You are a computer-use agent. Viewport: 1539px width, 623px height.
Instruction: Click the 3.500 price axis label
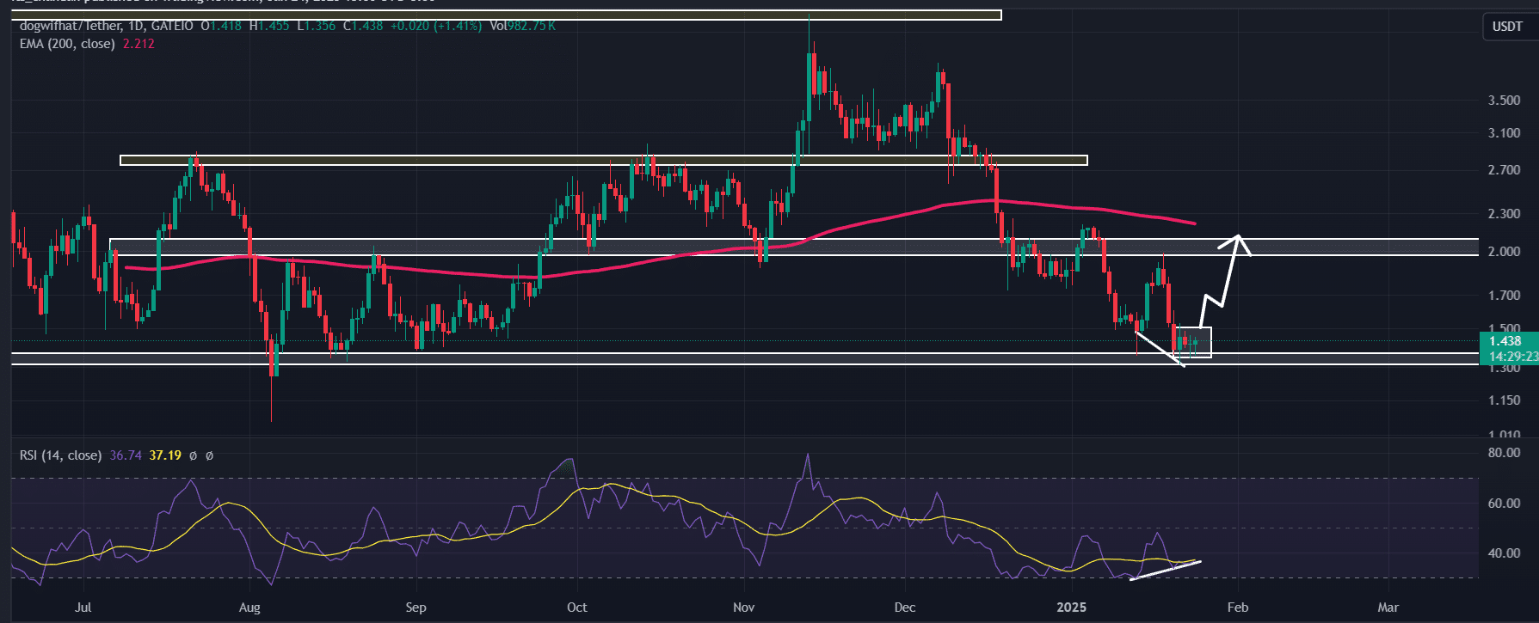click(1504, 101)
